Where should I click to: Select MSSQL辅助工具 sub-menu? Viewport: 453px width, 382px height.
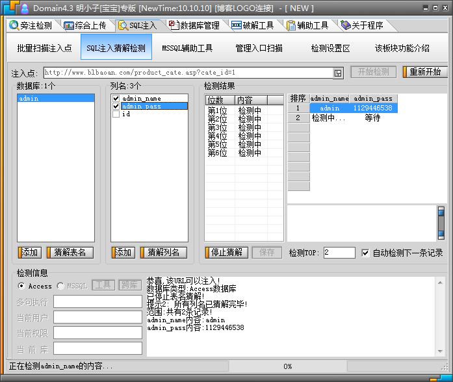click(x=187, y=47)
